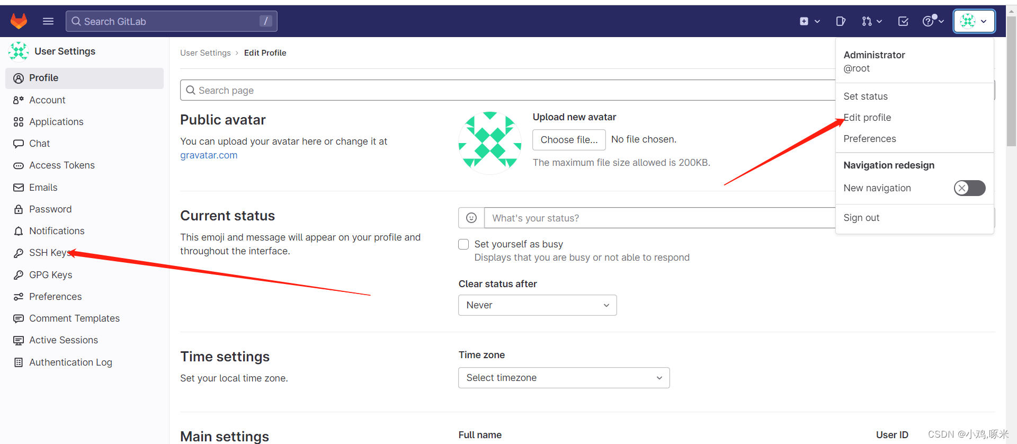Open SSH Keys settings in sidebar
Viewport: 1017px width, 444px height.
(x=48, y=252)
